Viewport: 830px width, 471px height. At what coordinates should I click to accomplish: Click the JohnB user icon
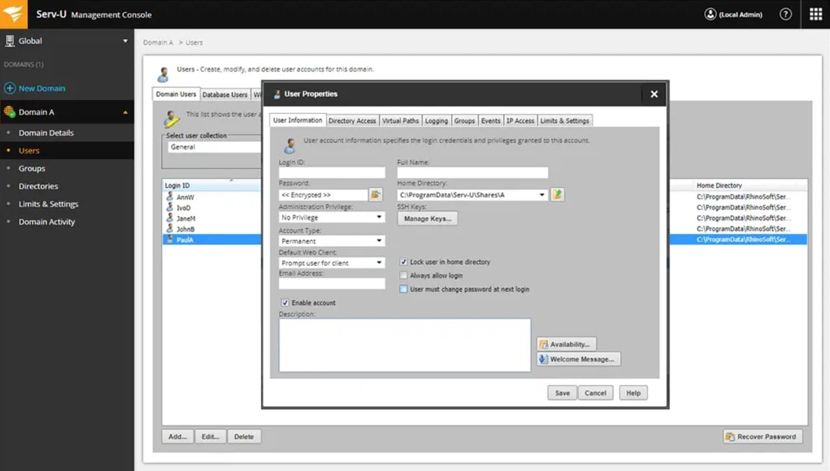170,229
